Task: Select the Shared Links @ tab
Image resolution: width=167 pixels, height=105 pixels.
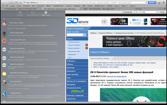Action: [46, 14]
